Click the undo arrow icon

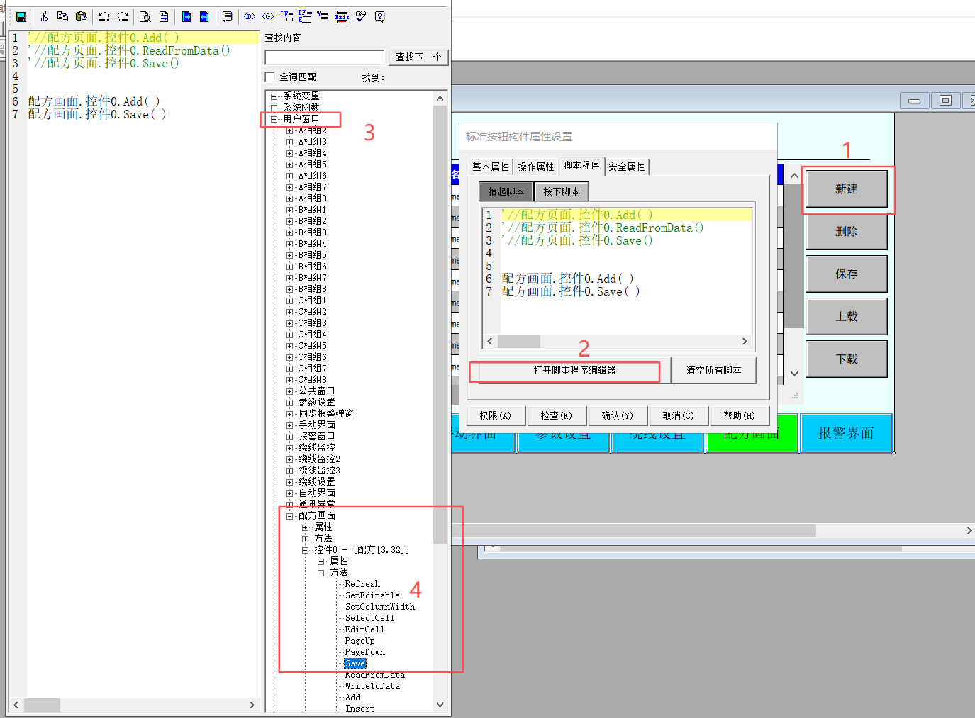click(104, 16)
